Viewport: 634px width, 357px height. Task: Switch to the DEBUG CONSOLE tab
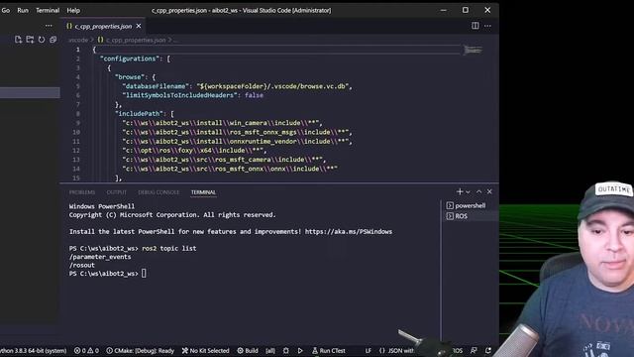158,192
